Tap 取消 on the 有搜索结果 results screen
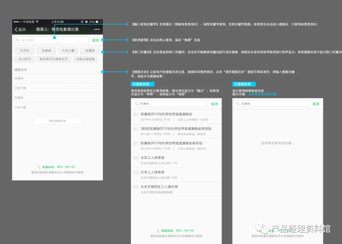Image resolution: width=342 pixels, height=244 pixels. pos(214,104)
